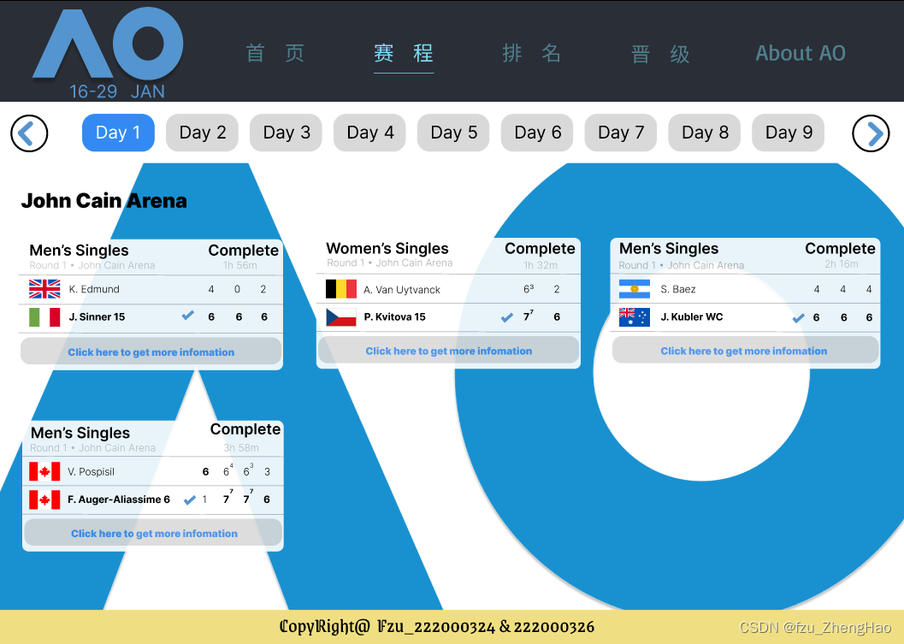Image resolution: width=904 pixels, height=644 pixels.
Task: Switch to Day 7 schedule
Action: coord(621,133)
